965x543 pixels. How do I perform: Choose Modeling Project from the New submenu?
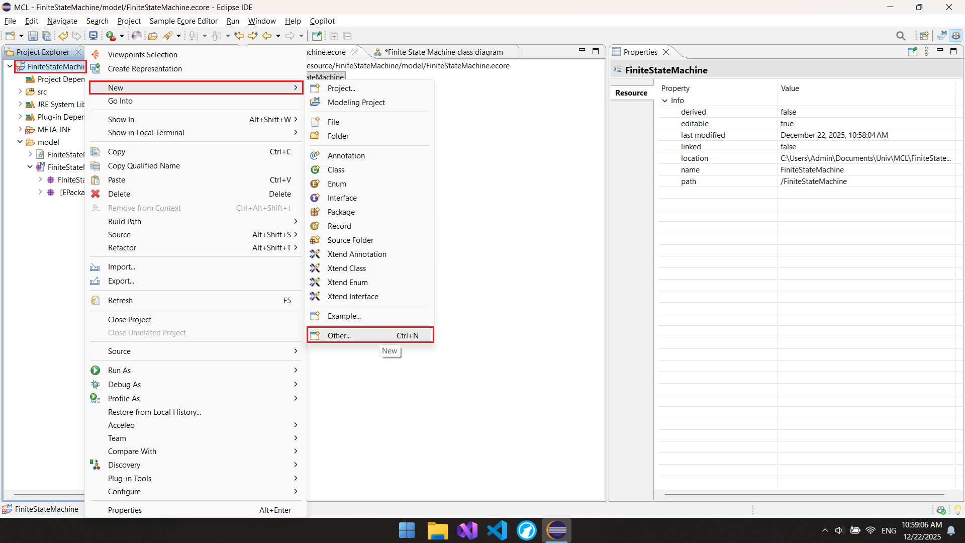pyautogui.click(x=356, y=103)
